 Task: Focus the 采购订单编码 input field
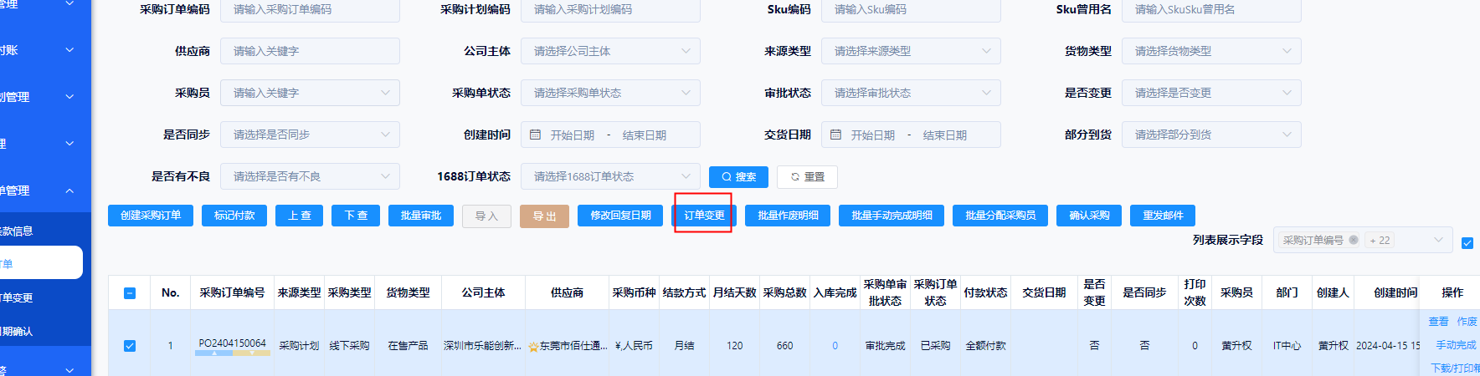pyautogui.click(x=310, y=9)
